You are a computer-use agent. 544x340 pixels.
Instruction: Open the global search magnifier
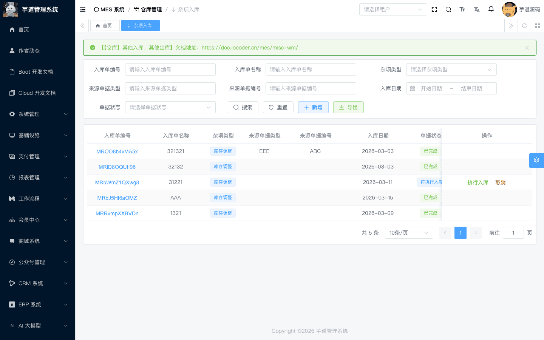448,9
